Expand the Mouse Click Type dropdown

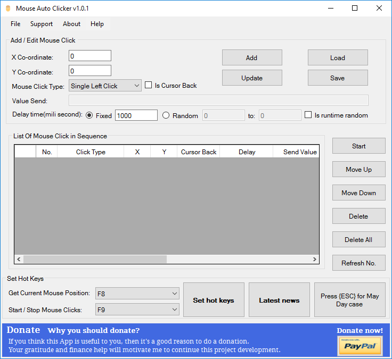pyautogui.click(x=105, y=86)
